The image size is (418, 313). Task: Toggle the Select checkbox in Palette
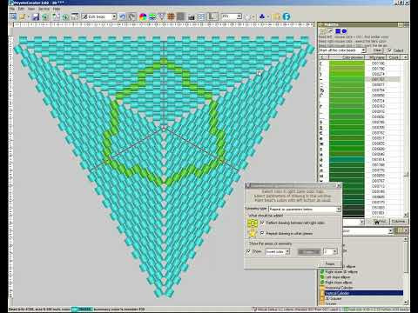pos(389,50)
